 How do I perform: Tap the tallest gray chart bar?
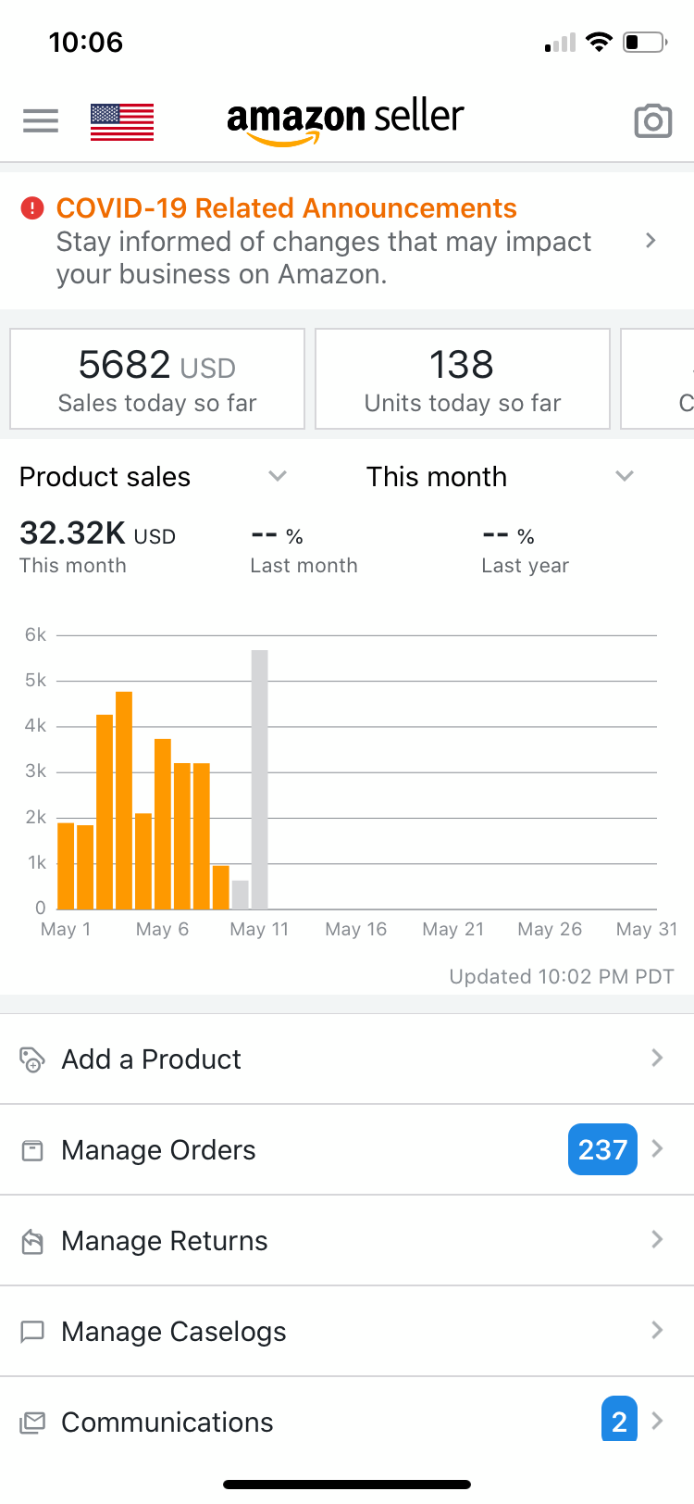click(260, 778)
